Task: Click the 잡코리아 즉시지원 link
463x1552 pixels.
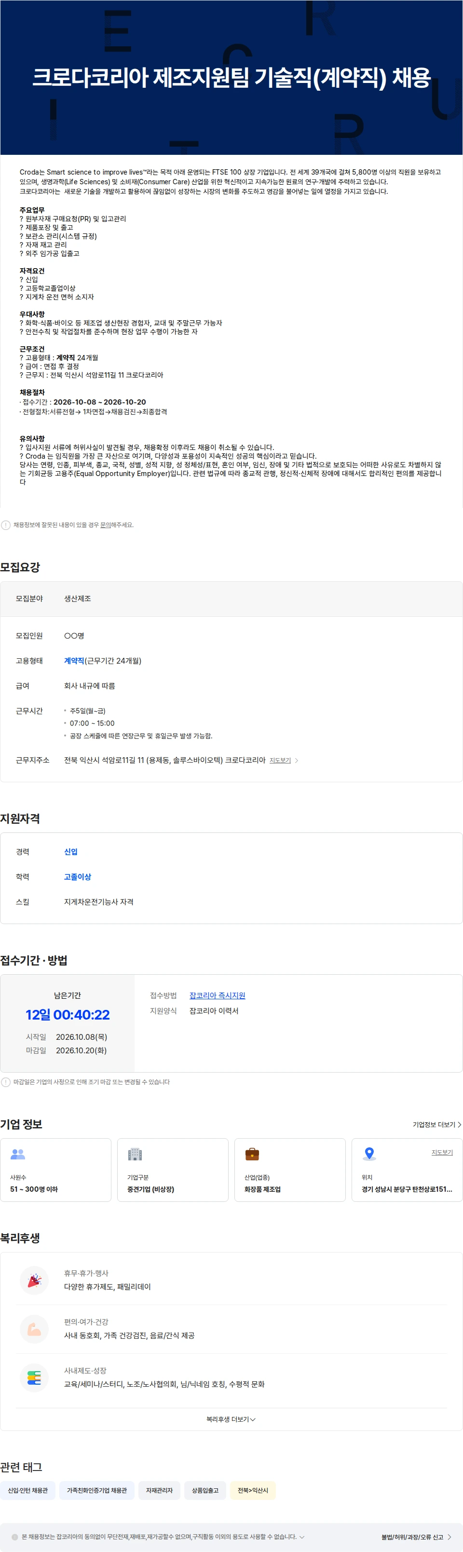Action: pos(217,995)
